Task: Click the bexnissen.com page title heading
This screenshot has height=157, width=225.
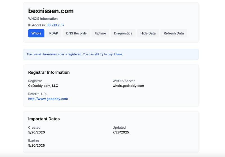Action: (51, 11)
